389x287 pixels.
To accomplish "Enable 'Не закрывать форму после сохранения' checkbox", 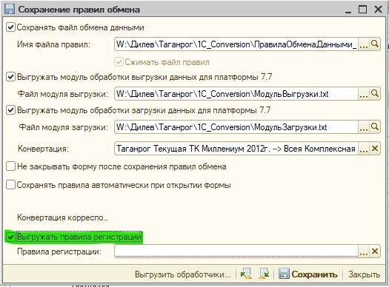I will (10, 166).
